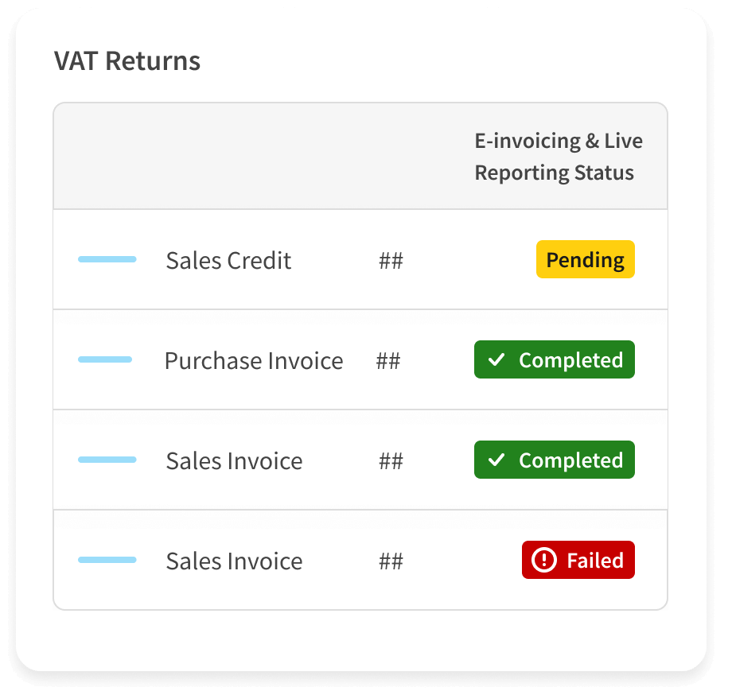Select the Sales Invoice label with Completed status

click(x=234, y=461)
